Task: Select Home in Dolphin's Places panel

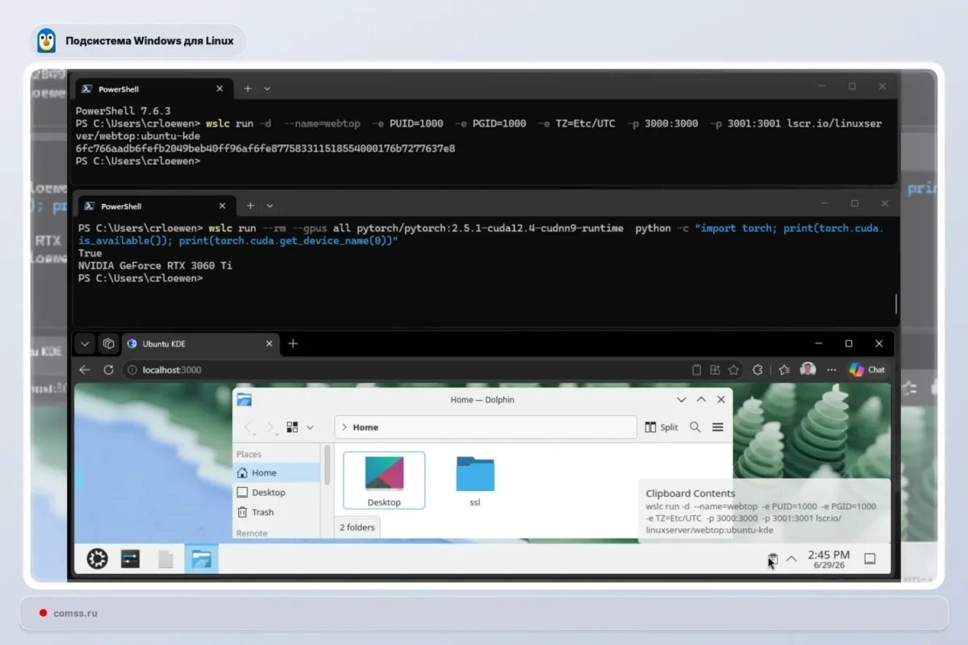Action: tap(277, 472)
